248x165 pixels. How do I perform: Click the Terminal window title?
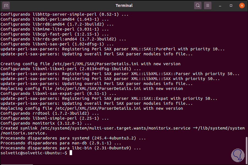tap(124, 6)
